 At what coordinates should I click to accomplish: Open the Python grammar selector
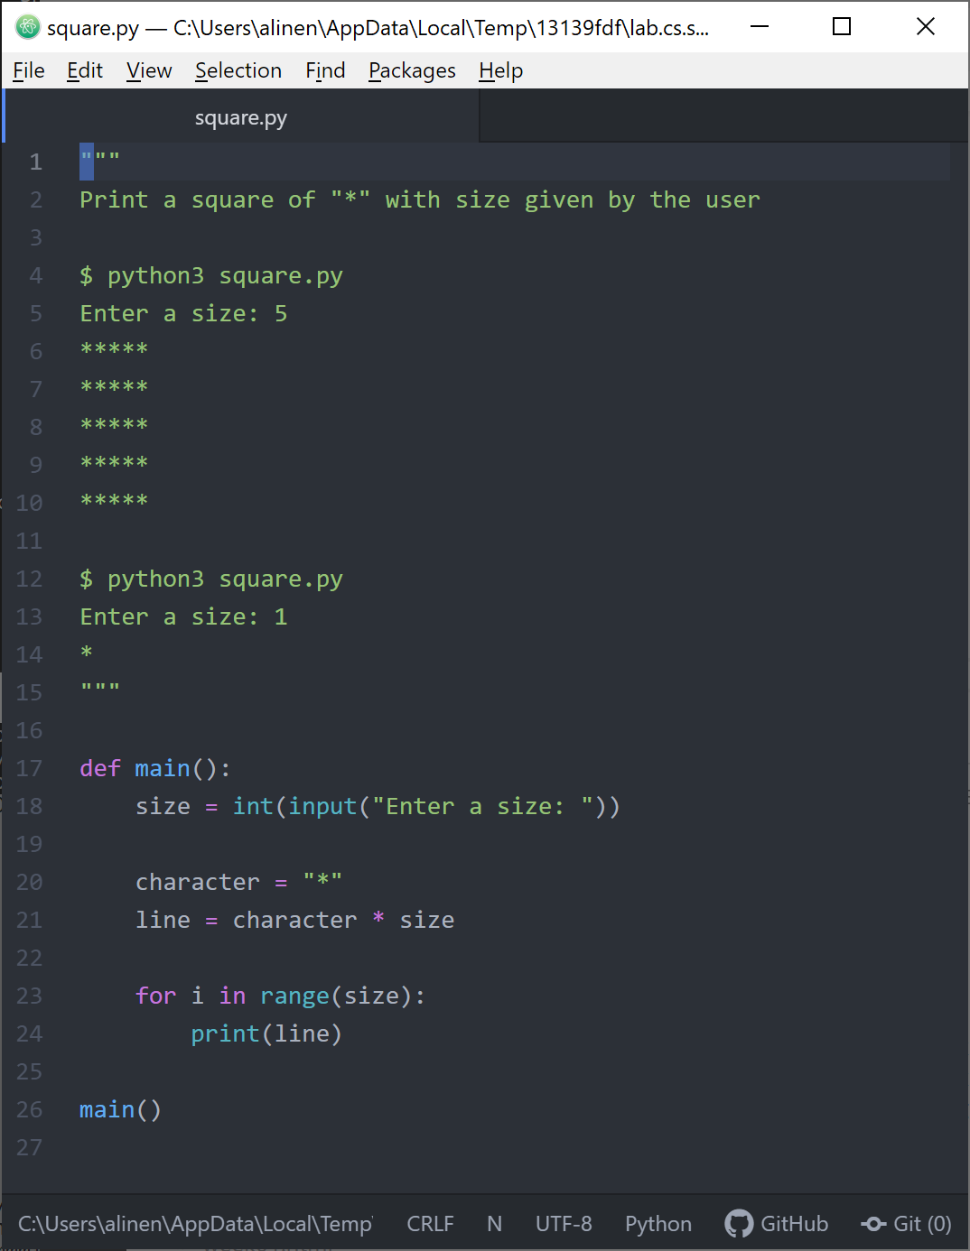coord(658,1224)
